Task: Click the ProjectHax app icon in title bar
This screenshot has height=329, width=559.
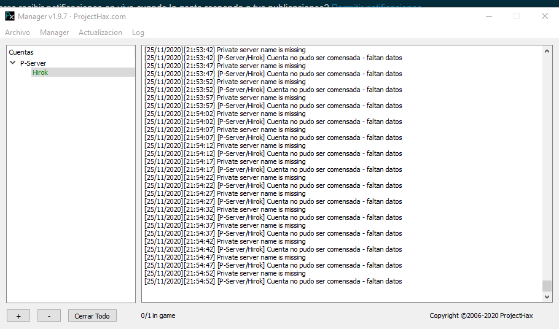Action: pos(10,17)
